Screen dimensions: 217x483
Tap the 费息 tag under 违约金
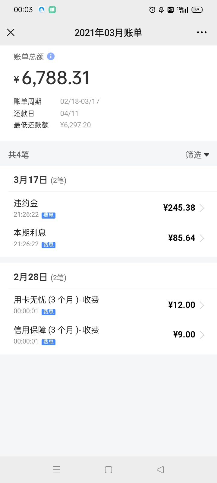click(49, 215)
